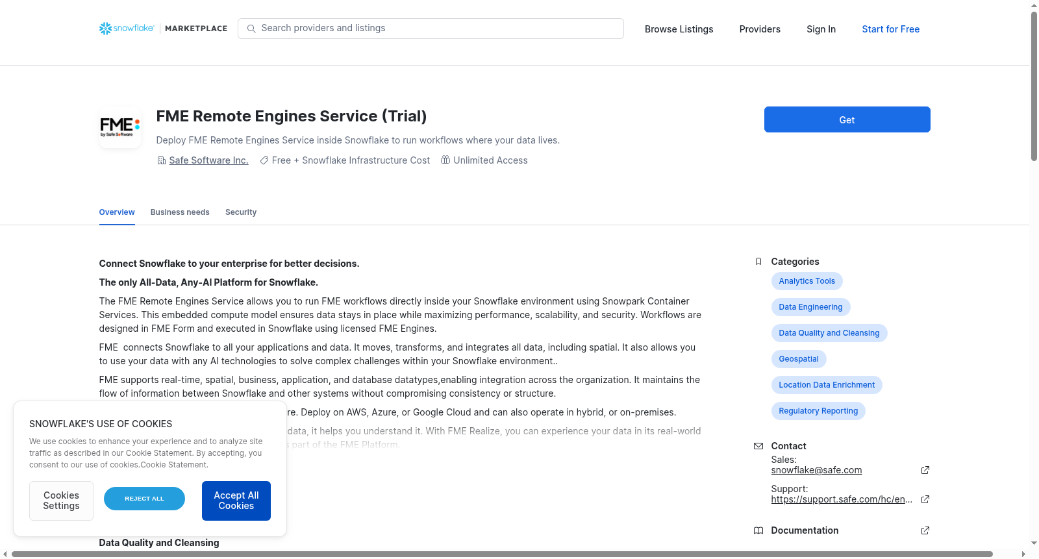This screenshot has height=559, width=1039.
Task: Click Accept All Cookies button
Action: (x=236, y=501)
